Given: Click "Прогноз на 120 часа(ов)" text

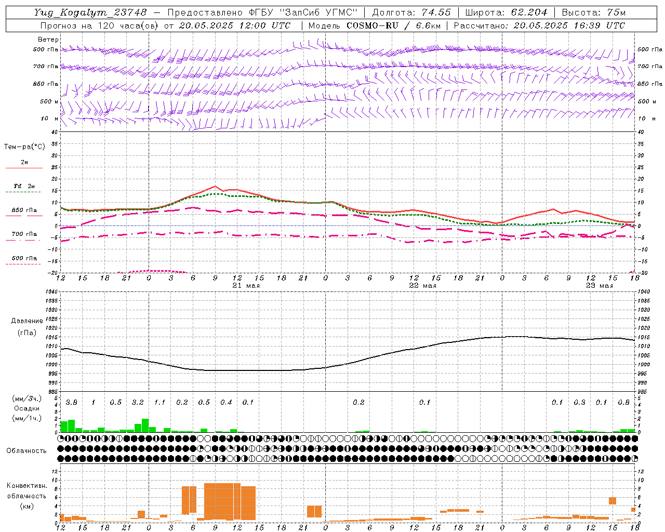Looking at the screenshot, I should [100, 25].
